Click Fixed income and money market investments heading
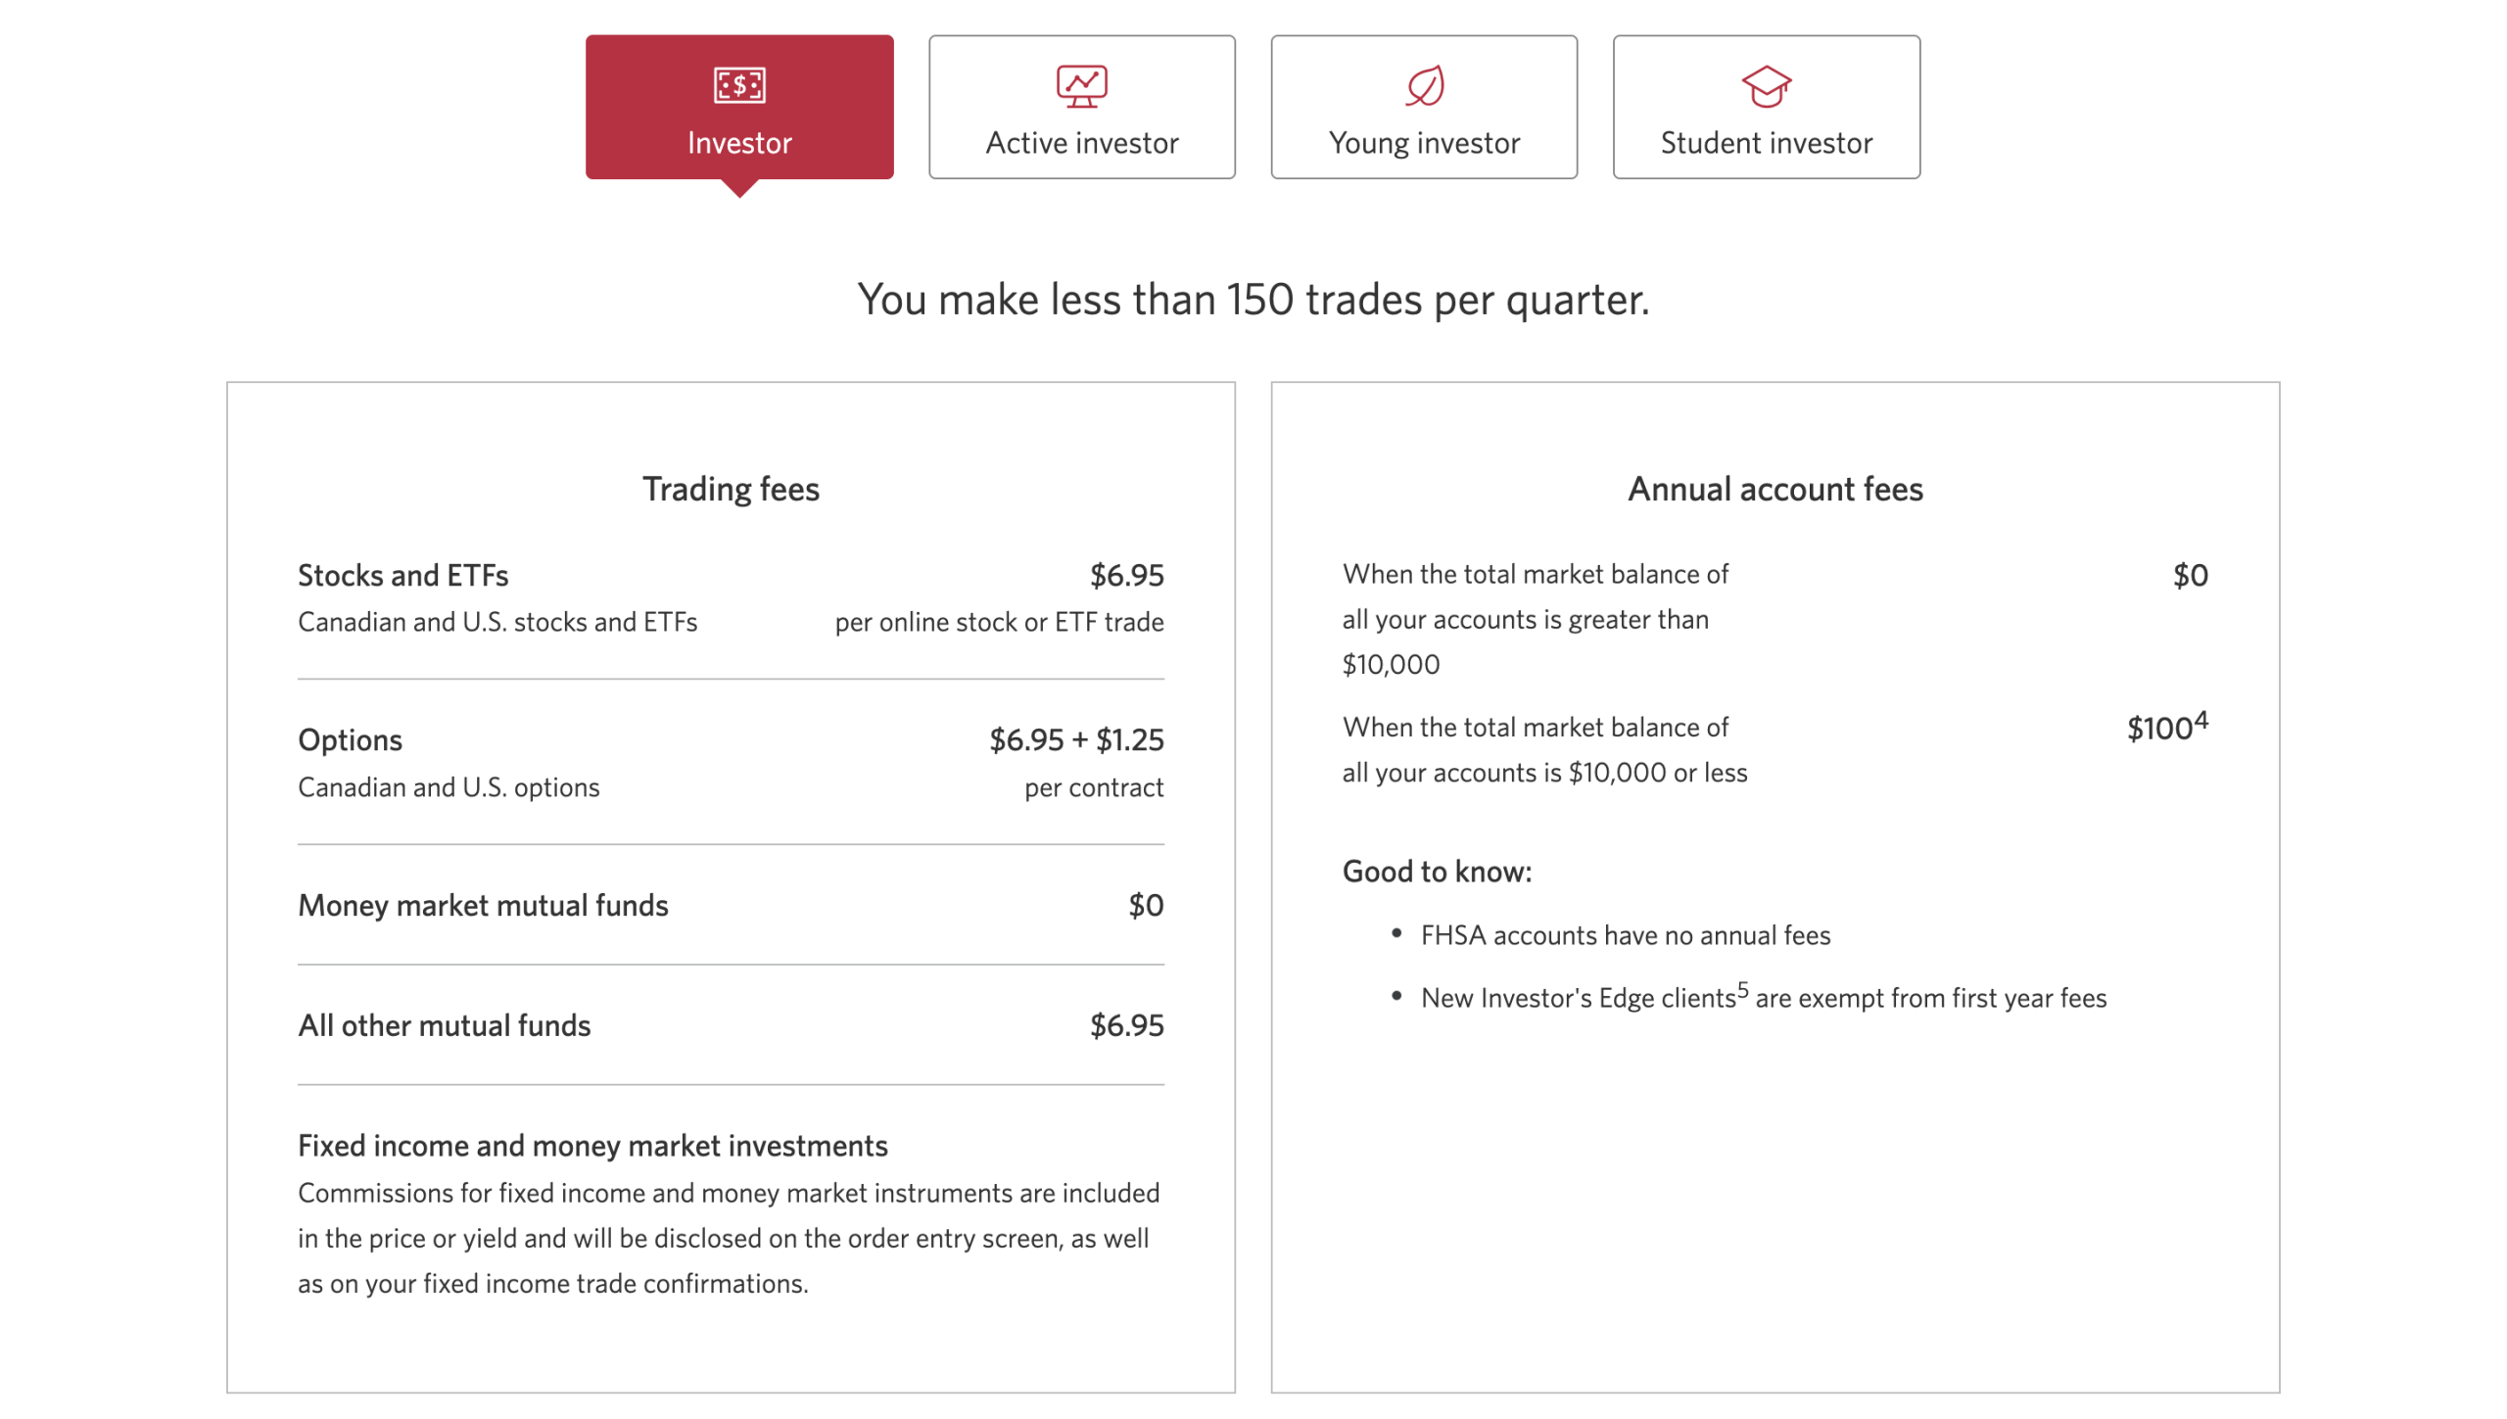Image resolution: width=2507 pixels, height=1419 pixels. click(x=592, y=1145)
